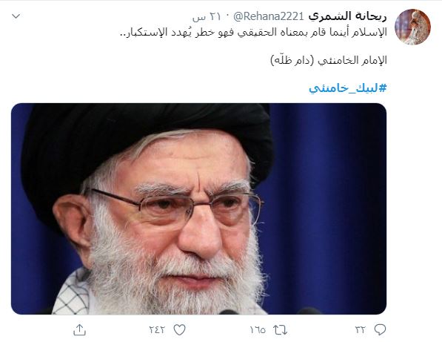Click the first line of tweet text

click(x=253, y=32)
